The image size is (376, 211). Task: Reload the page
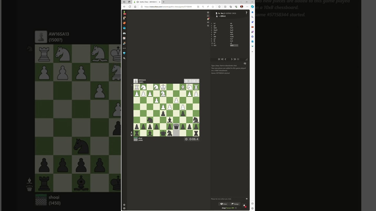(x=130, y=7)
